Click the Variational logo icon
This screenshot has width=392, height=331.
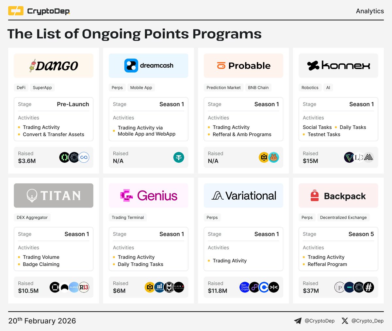217,196
